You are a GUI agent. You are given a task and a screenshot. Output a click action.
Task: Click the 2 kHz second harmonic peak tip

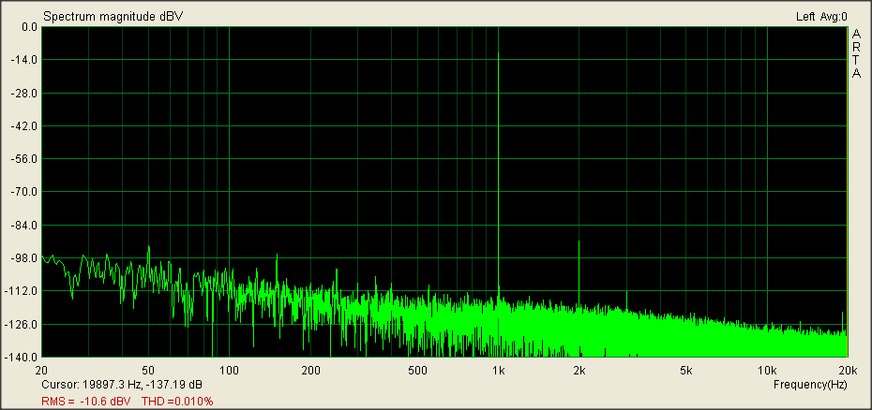point(579,242)
